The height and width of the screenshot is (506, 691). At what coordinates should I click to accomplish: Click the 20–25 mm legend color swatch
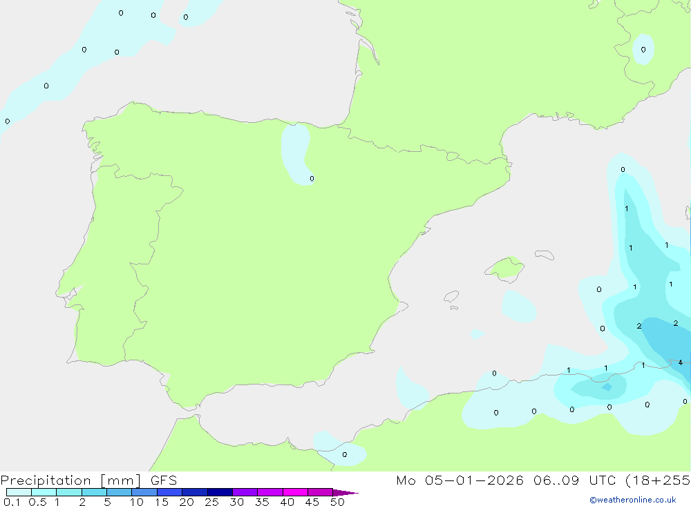tap(194, 492)
